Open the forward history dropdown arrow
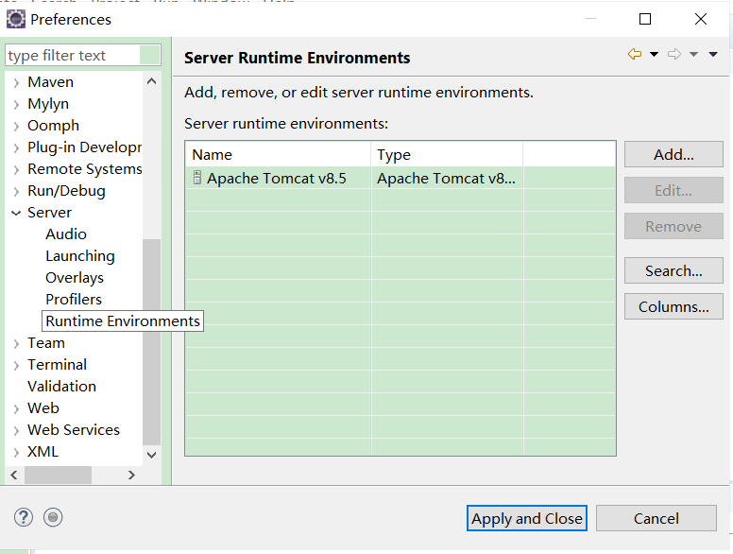Image resolution: width=733 pixels, height=554 pixels. (693, 54)
